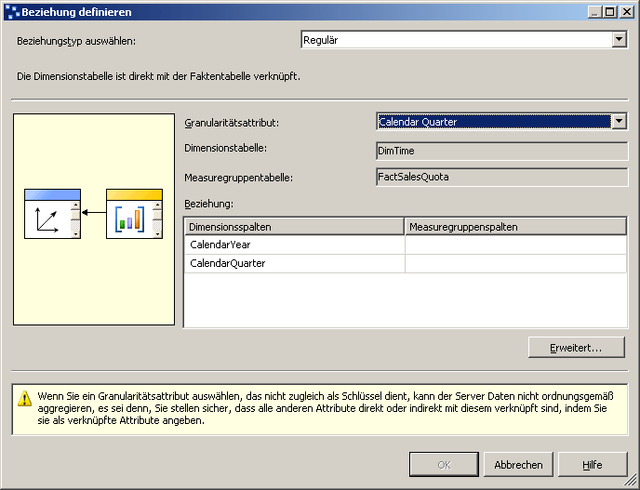The height and width of the screenshot is (490, 640).
Task: Maximize the Beziehung definieren dialog window
Action: (x=610, y=12)
